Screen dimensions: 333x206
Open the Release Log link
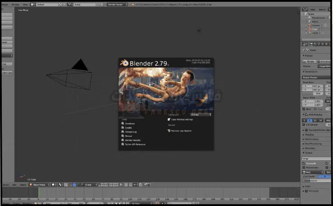(x=131, y=132)
